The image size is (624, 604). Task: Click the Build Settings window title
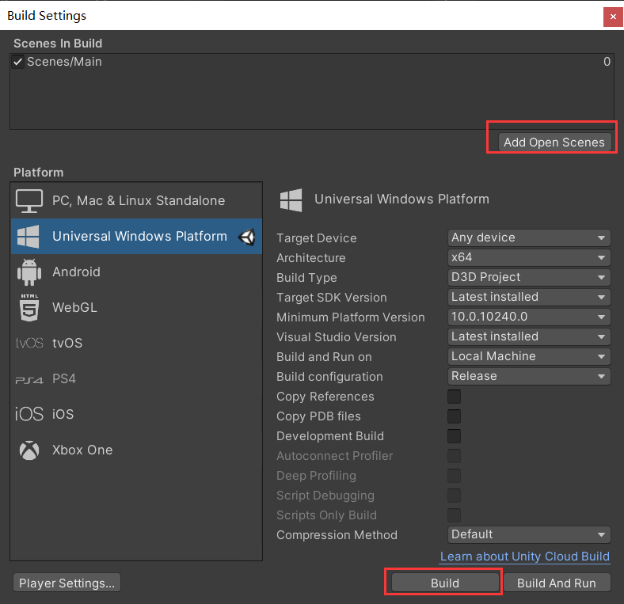pyautogui.click(x=47, y=16)
